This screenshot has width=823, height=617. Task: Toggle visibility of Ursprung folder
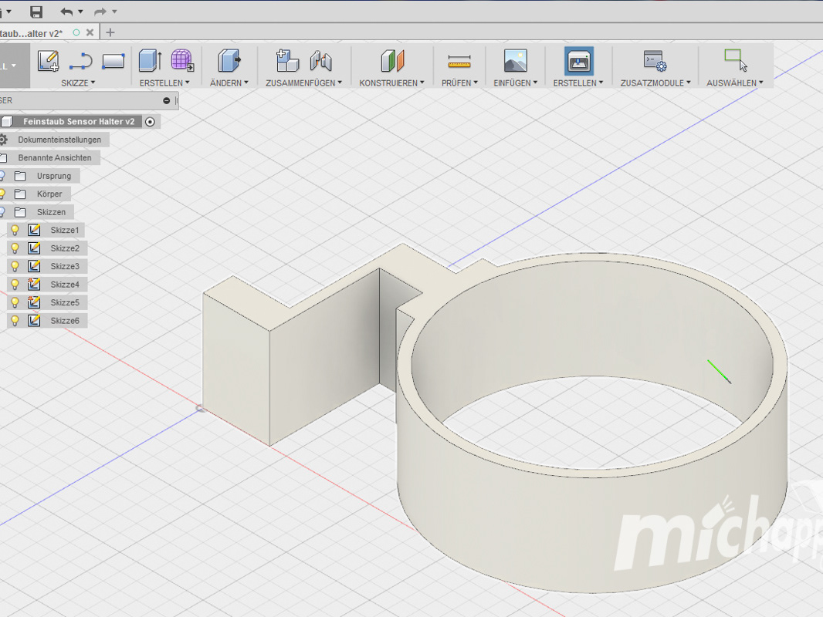[x=2, y=176]
